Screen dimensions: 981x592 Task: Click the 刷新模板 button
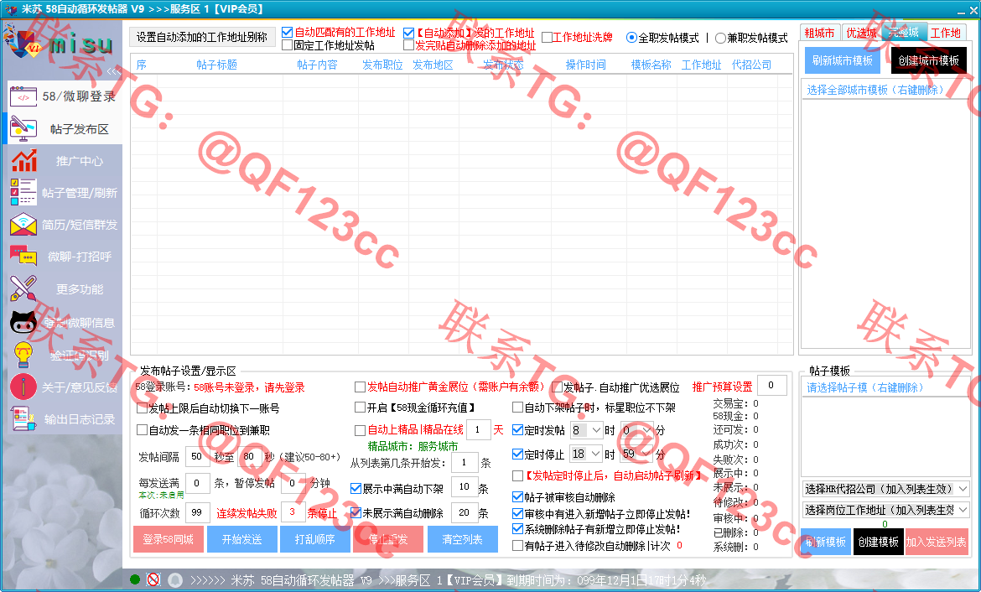pos(826,542)
